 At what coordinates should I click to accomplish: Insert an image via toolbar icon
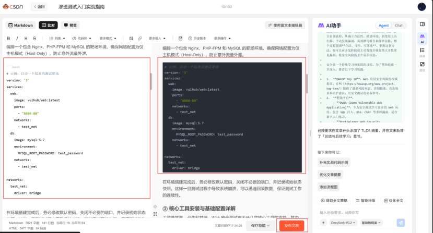[131, 39]
